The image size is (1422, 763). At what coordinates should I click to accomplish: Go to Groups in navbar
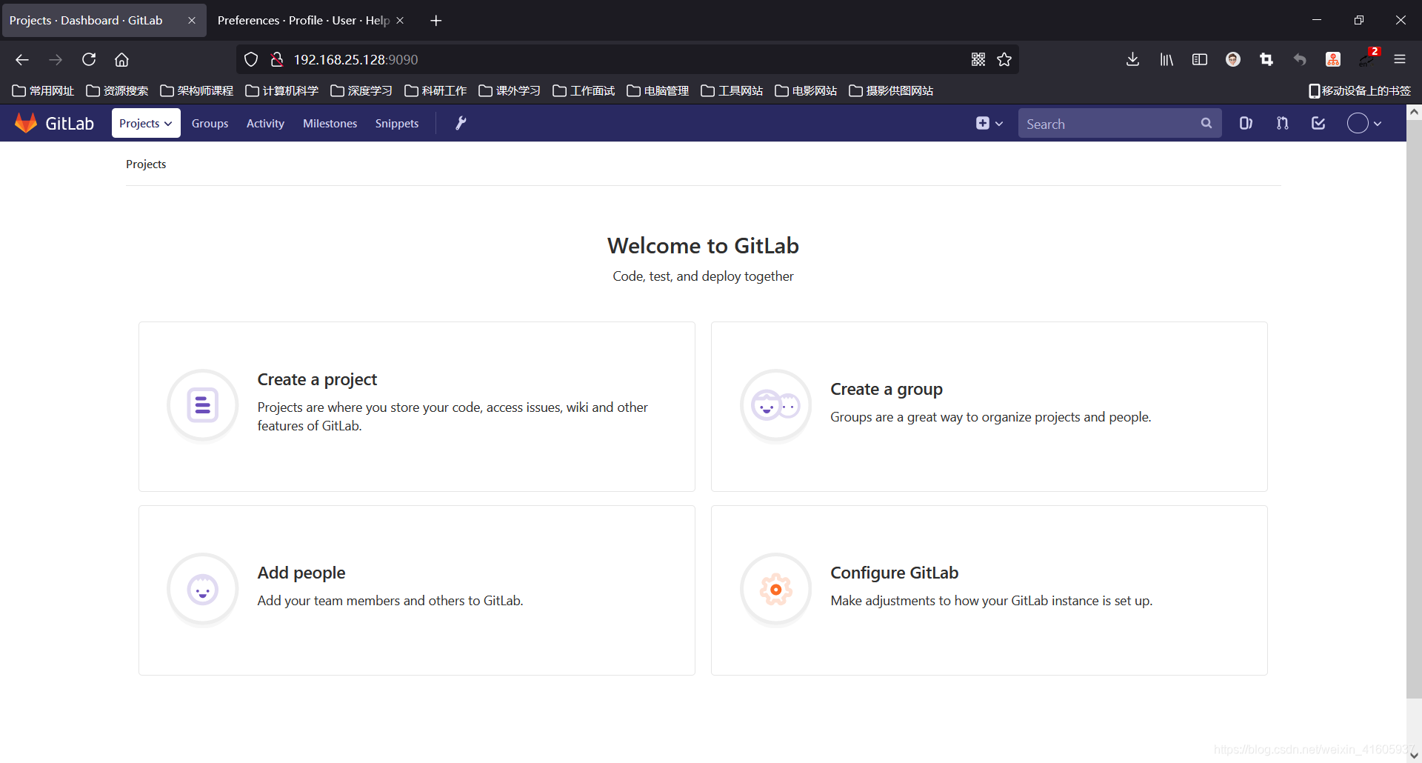[x=210, y=123]
